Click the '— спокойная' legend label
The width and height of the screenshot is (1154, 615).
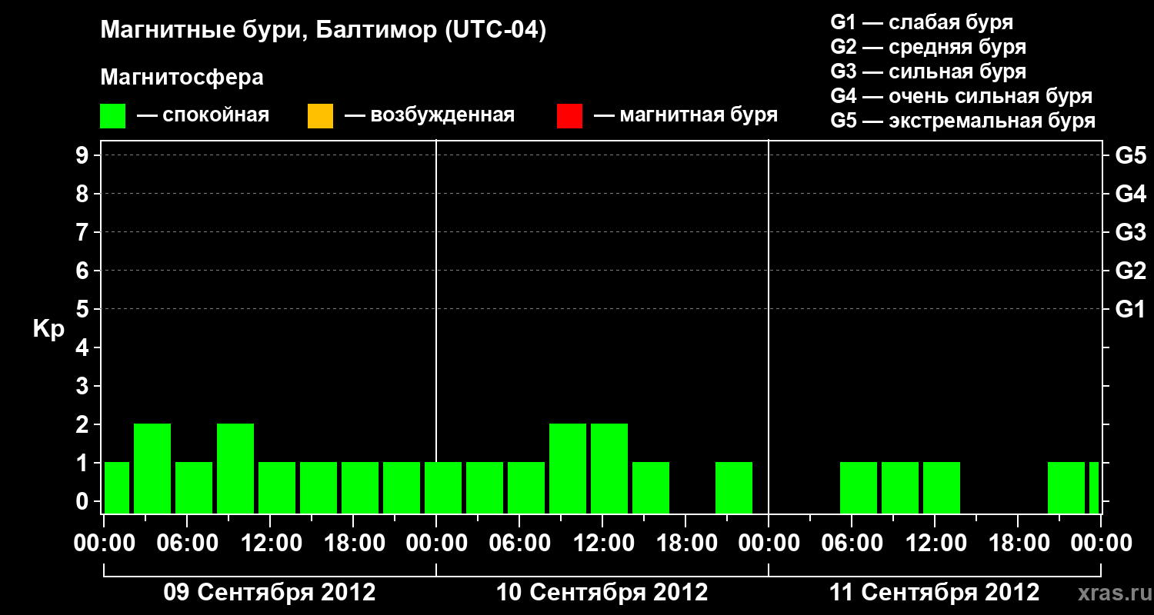203,115
